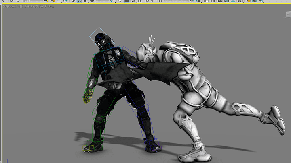Open the High Quality viewport label menu
Image resolution: width=291 pixels, height=163 pixels.
pyautogui.click(x=28, y=6)
